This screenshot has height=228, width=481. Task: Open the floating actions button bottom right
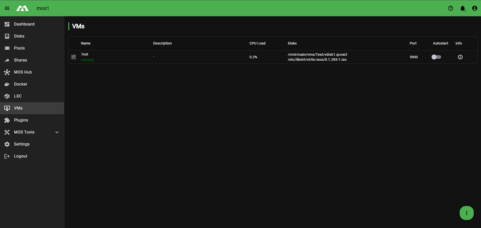[x=466, y=213]
